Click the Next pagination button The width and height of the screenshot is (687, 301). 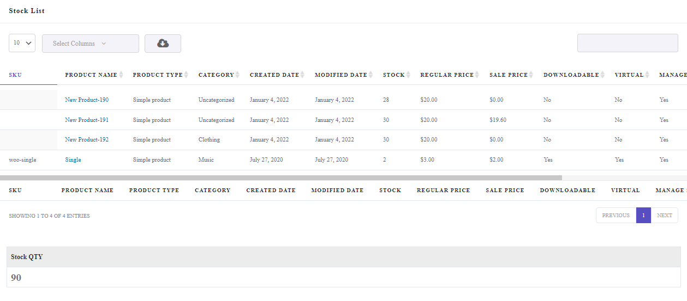665,215
